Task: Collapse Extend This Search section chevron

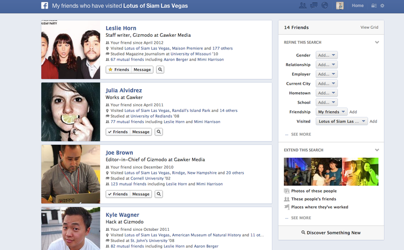Action: tap(377, 150)
